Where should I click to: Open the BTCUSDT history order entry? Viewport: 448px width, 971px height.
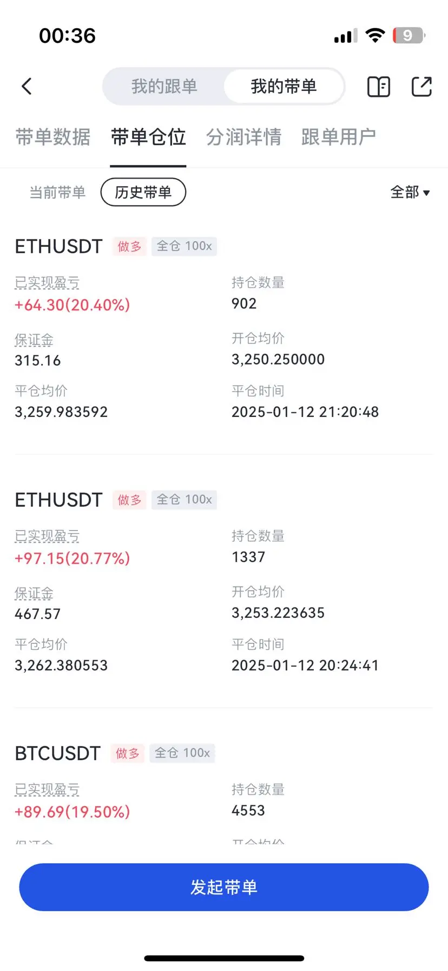[57, 753]
